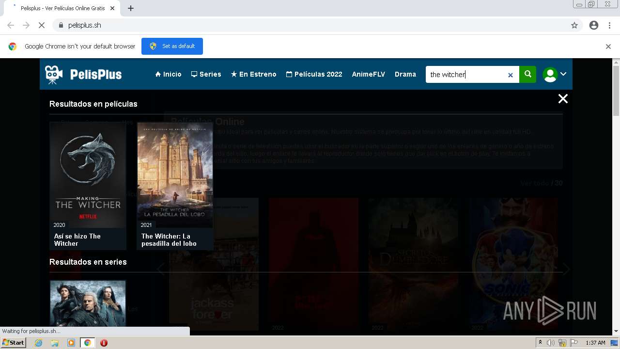Open the user account avatar icon
Screen dimensions: 620x349
[550, 75]
